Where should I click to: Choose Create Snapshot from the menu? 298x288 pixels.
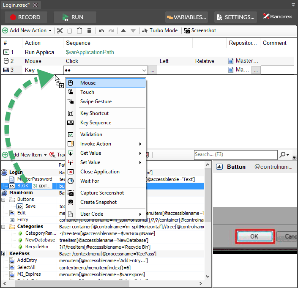click(106, 202)
